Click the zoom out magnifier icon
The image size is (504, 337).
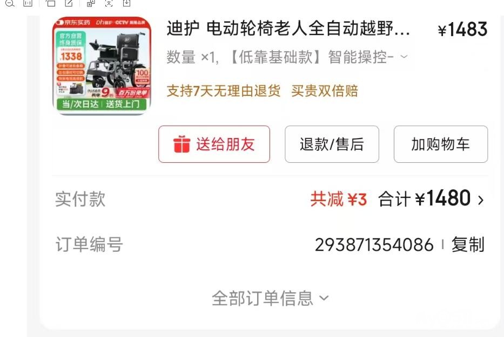click(x=10, y=3)
